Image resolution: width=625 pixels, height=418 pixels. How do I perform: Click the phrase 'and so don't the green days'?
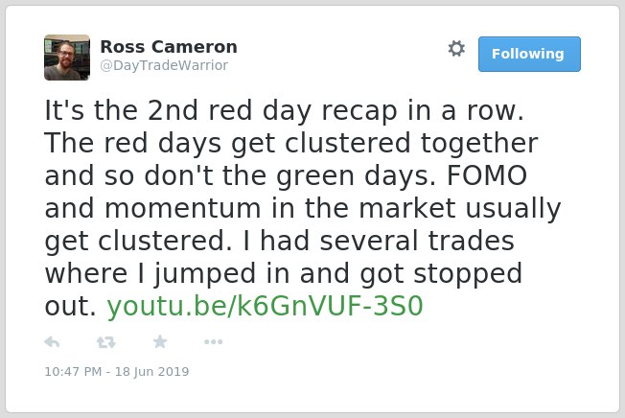pyautogui.click(x=241, y=175)
